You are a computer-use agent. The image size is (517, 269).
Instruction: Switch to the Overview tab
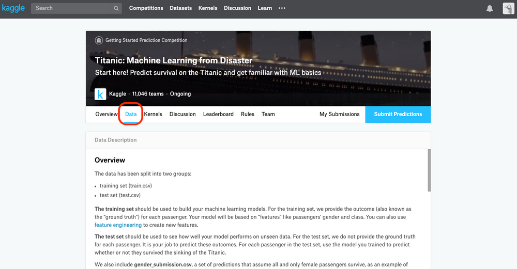[x=106, y=114]
